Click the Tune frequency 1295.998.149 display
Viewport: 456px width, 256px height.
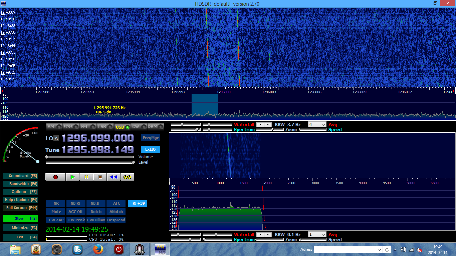tap(98, 150)
